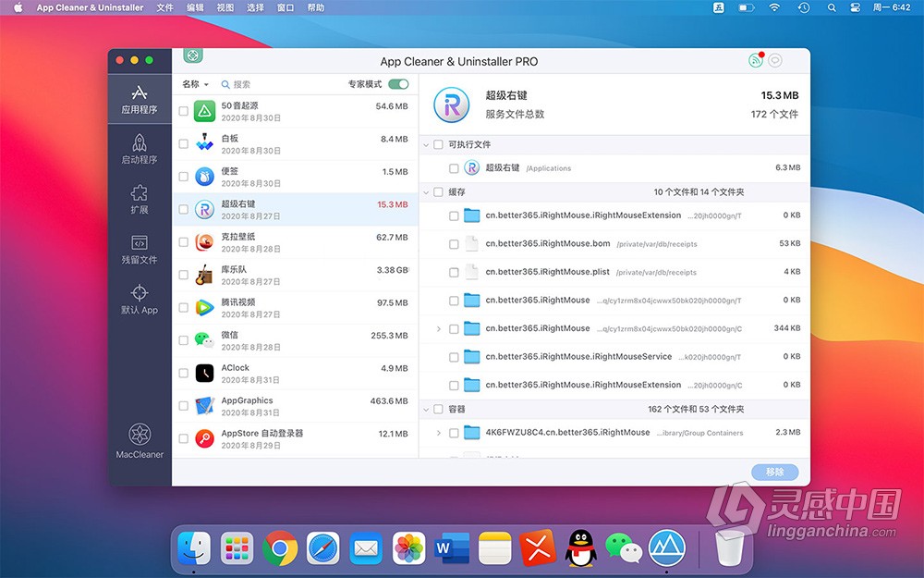
Task: Collapse the 容器 section
Action: coord(426,409)
